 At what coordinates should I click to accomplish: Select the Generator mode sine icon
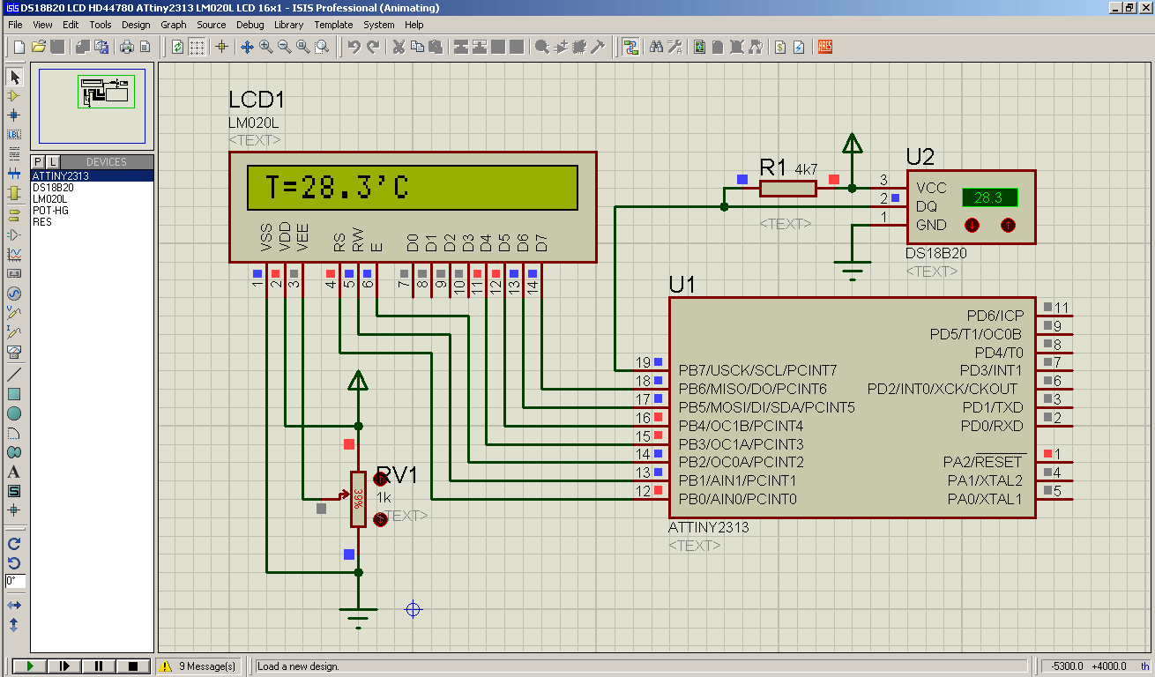coord(13,294)
